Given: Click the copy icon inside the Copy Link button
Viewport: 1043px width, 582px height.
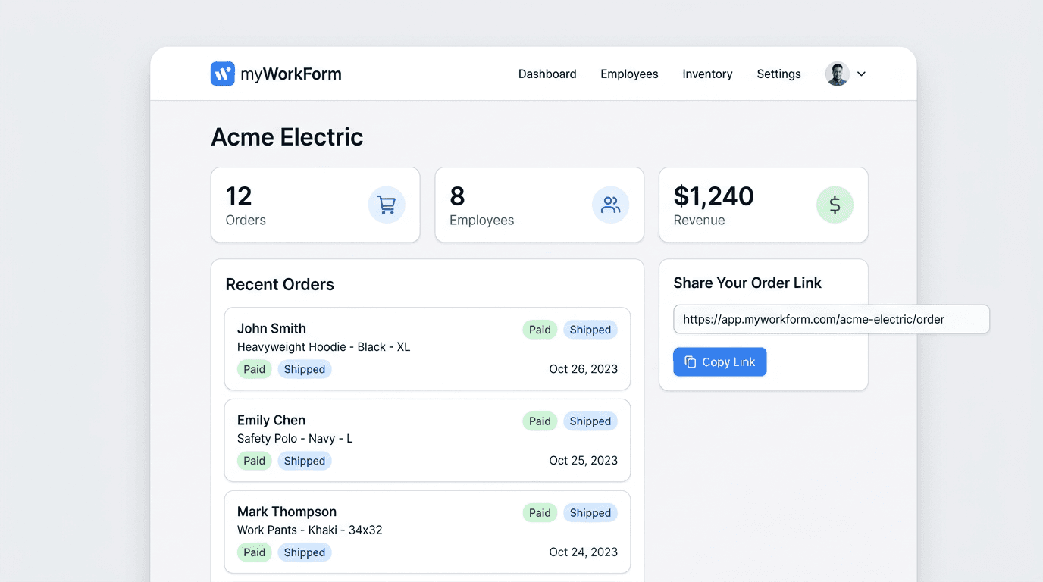Looking at the screenshot, I should [x=690, y=361].
